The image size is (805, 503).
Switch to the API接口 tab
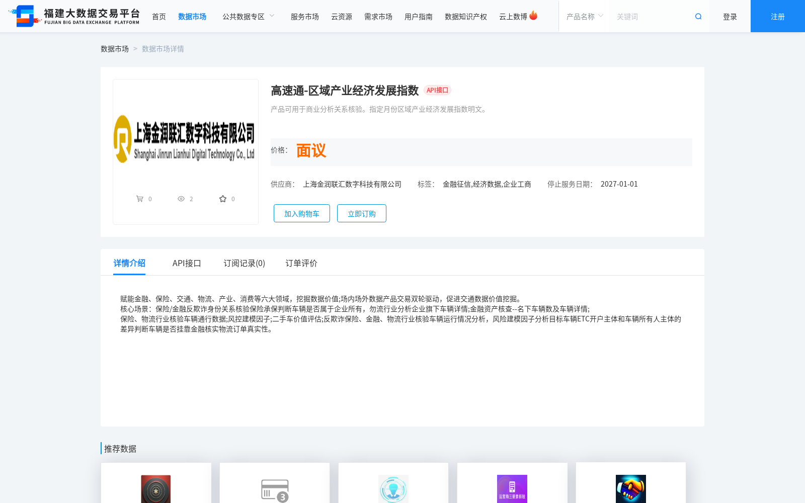tap(187, 263)
